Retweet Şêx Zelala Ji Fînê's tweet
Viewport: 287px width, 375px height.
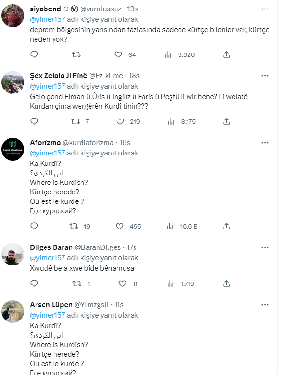(x=75, y=121)
